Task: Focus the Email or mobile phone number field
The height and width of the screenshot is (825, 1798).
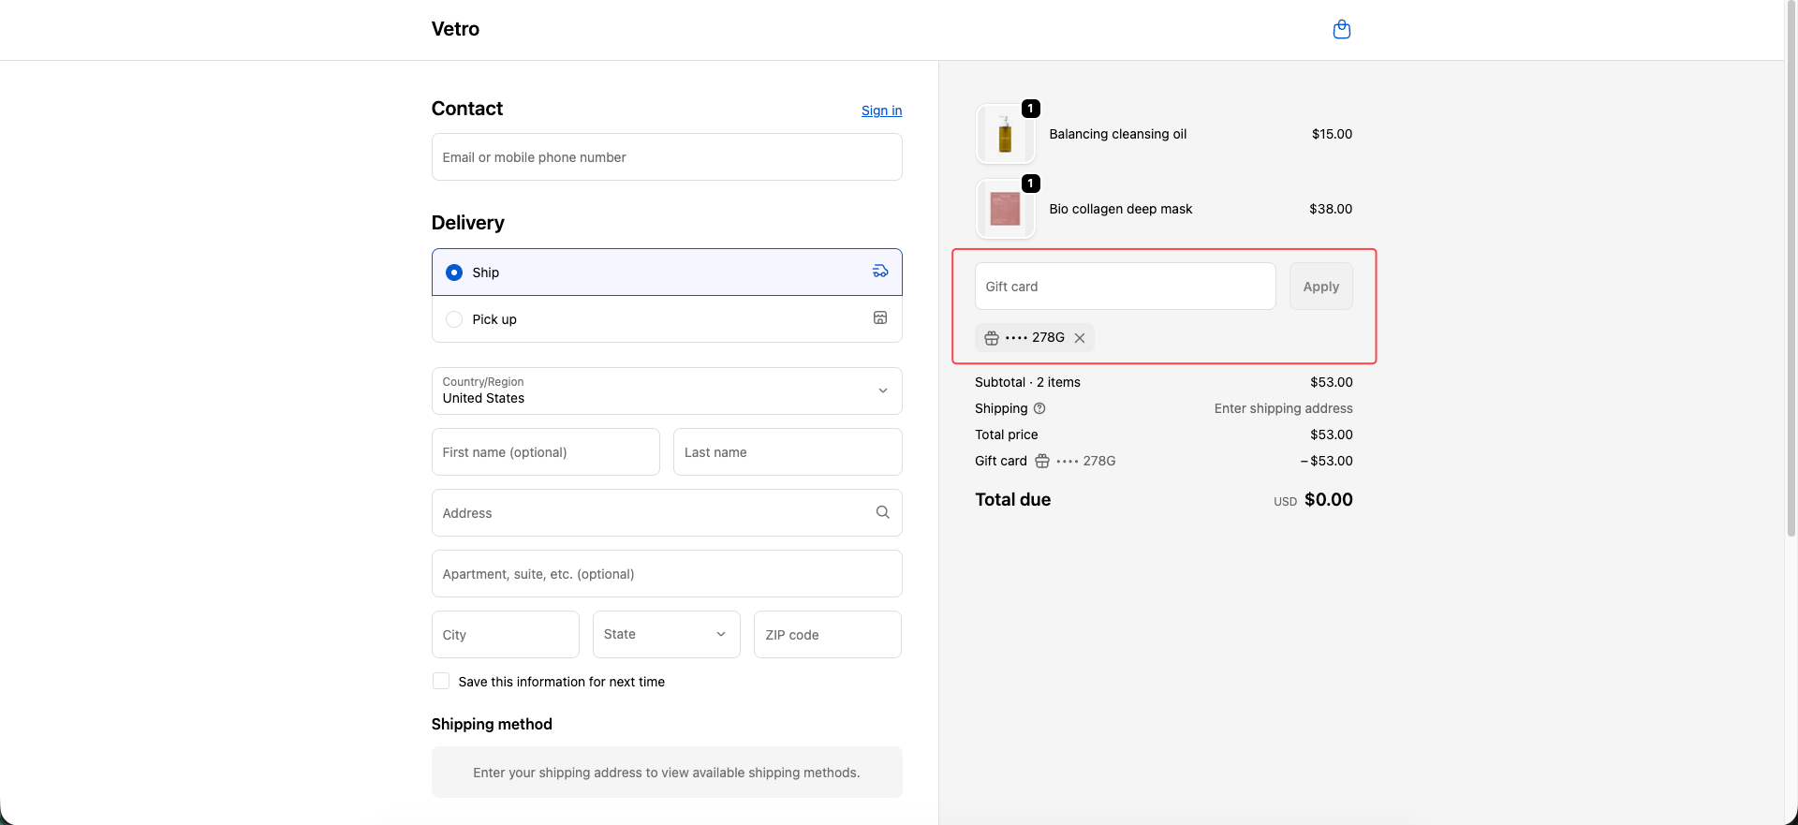Action: [x=666, y=157]
